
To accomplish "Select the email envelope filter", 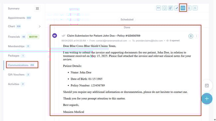I will tap(183, 8).
